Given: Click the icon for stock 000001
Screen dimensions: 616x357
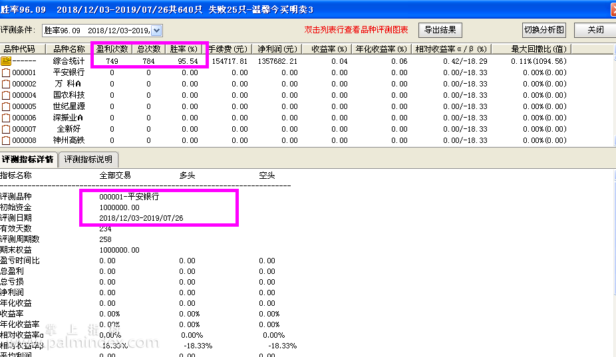Looking at the screenshot, I should (x=6, y=72).
